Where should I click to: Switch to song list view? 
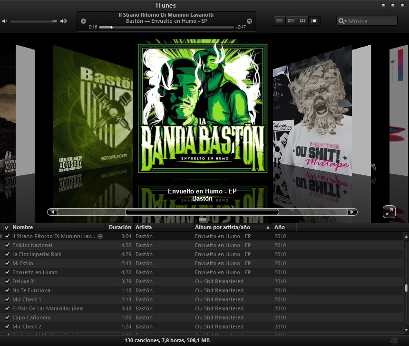(279, 21)
